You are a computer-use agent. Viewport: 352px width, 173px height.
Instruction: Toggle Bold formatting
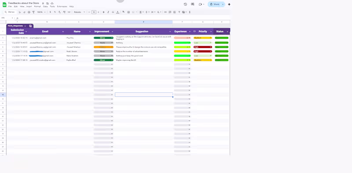point(103,12)
